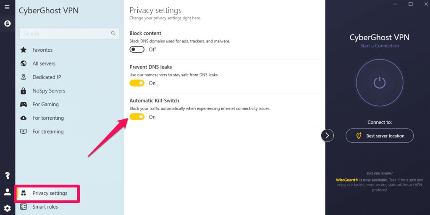The width and height of the screenshot is (430, 215).
Task: Click the NoSpy Servers padlock icon
Action: (x=24, y=91)
